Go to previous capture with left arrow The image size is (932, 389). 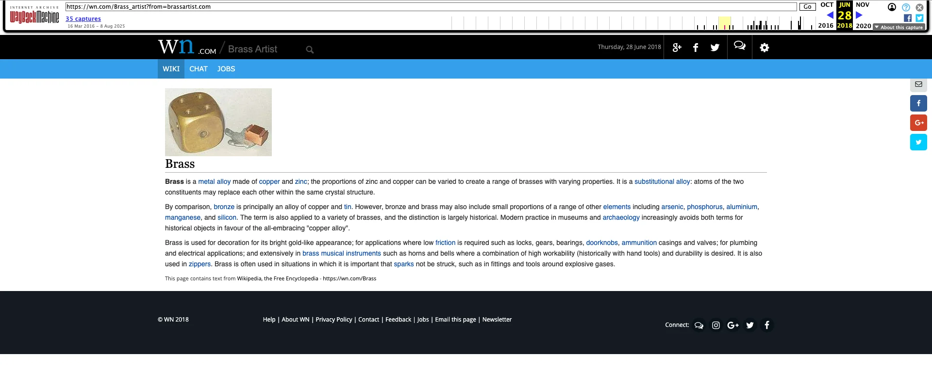(x=830, y=15)
